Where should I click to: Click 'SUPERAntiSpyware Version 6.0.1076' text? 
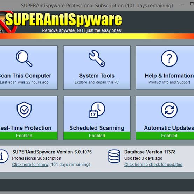(52, 152)
